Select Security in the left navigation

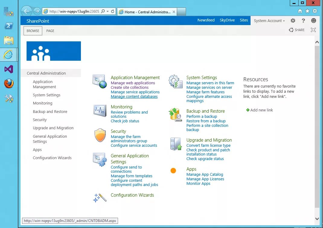click(40, 120)
